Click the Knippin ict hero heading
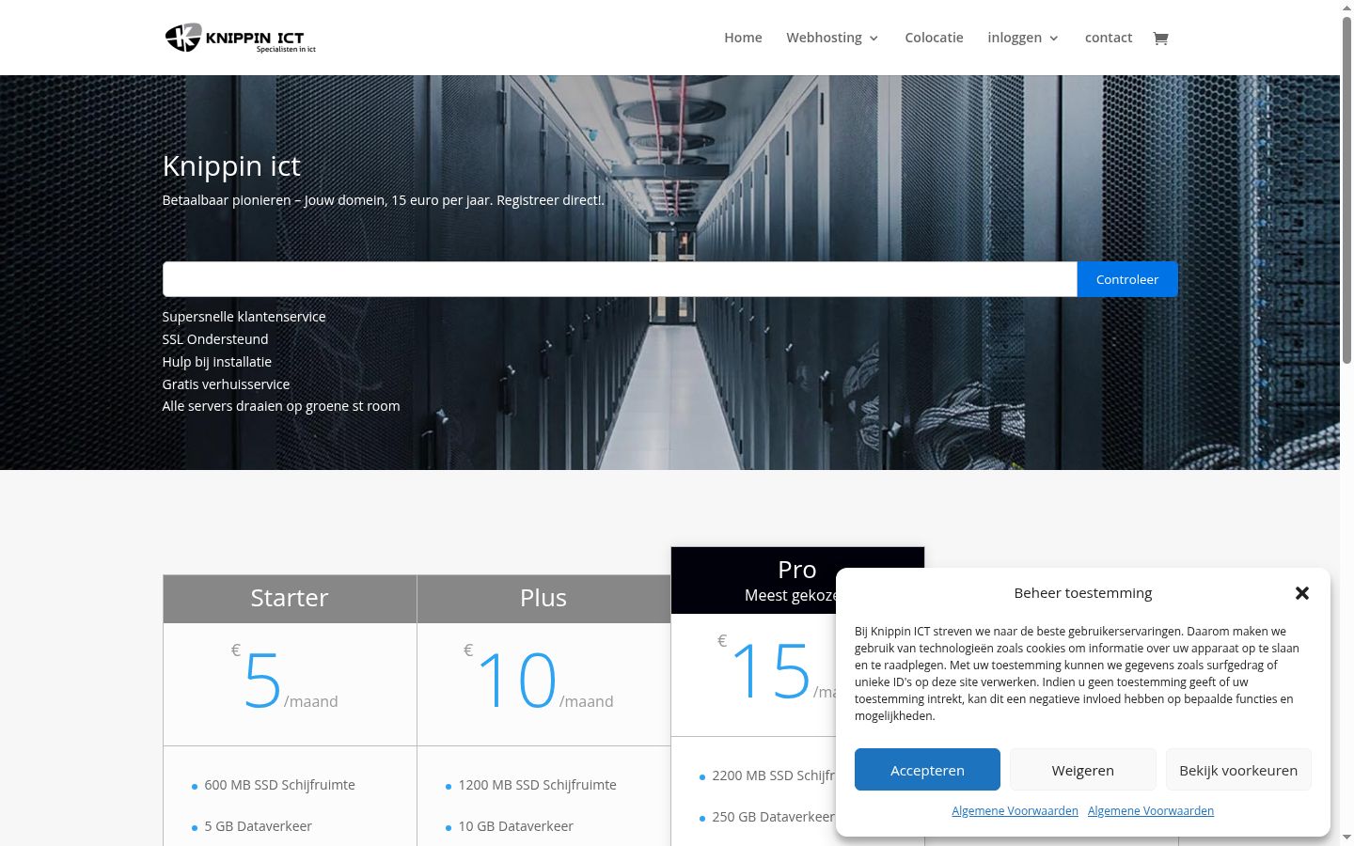The image size is (1354, 846). 231,165
